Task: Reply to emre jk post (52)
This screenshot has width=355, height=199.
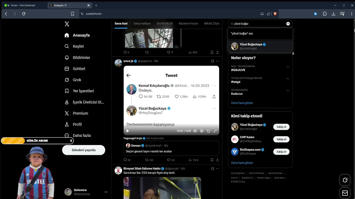Action: (127, 160)
